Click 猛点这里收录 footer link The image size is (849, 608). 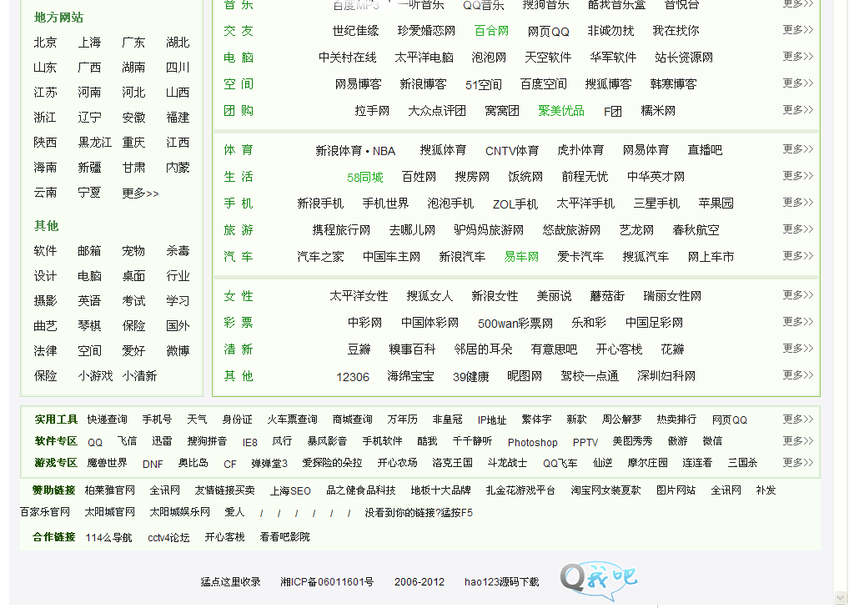tap(231, 582)
